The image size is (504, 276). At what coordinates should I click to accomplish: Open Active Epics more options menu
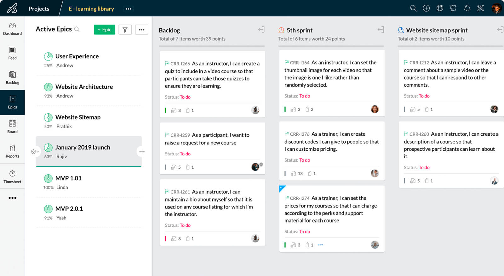[141, 30]
